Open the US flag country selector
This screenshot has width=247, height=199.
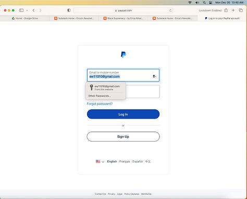(100, 161)
